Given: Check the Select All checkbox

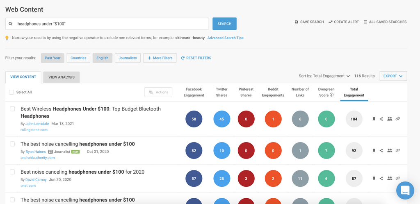Looking at the screenshot, I should [x=11, y=92].
